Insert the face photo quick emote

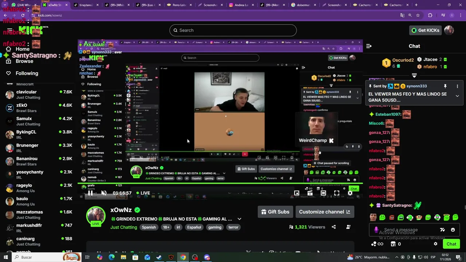[373, 218]
